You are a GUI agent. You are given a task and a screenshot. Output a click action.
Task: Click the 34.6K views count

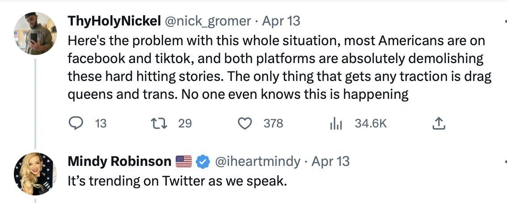(370, 123)
